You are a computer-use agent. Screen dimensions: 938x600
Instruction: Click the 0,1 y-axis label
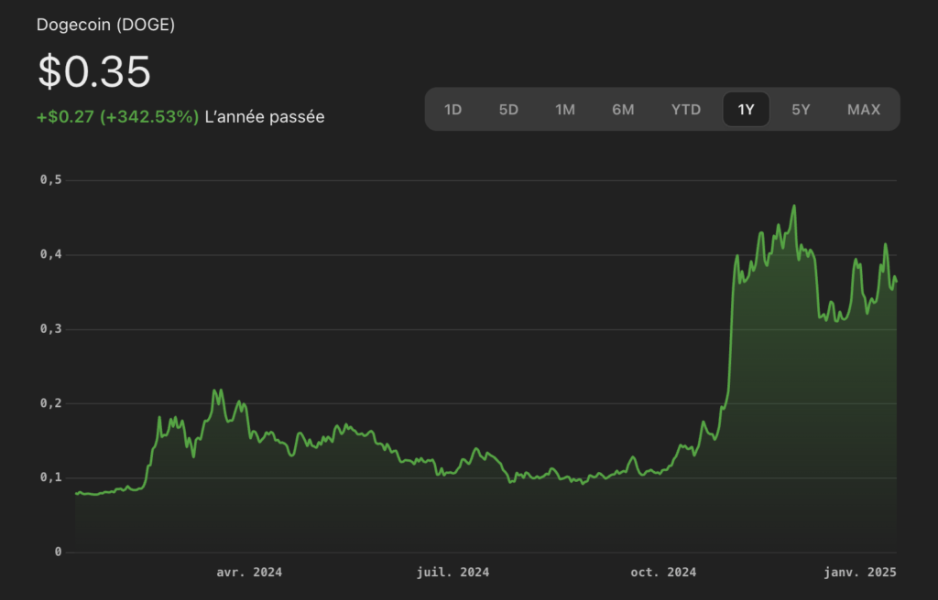[x=50, y=477]
